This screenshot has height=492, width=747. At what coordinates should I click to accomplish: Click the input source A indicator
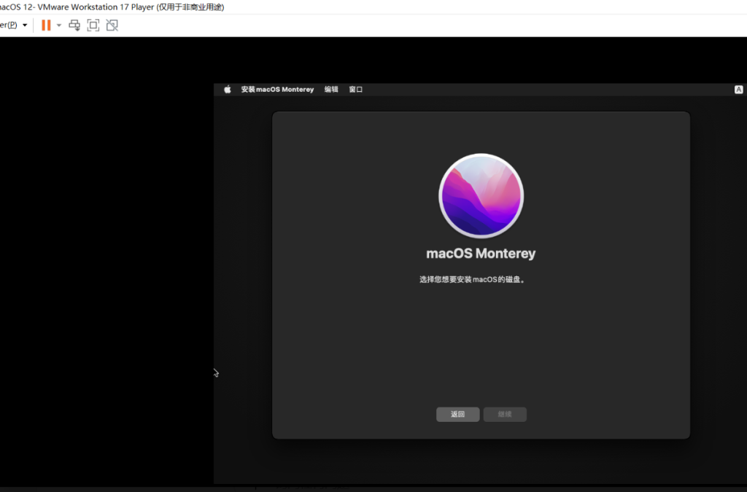pyautogui.click(x=738, y=90)
